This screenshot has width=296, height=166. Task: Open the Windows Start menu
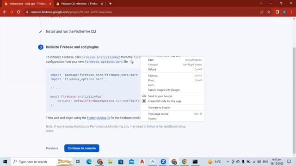5,161
